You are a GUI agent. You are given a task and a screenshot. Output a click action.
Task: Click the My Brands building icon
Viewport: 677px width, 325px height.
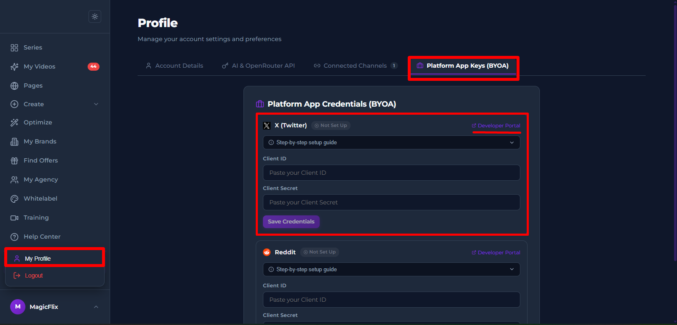click(14, 142)
